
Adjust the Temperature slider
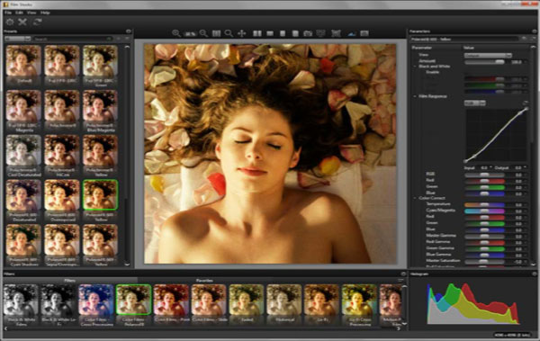point(484,204)
